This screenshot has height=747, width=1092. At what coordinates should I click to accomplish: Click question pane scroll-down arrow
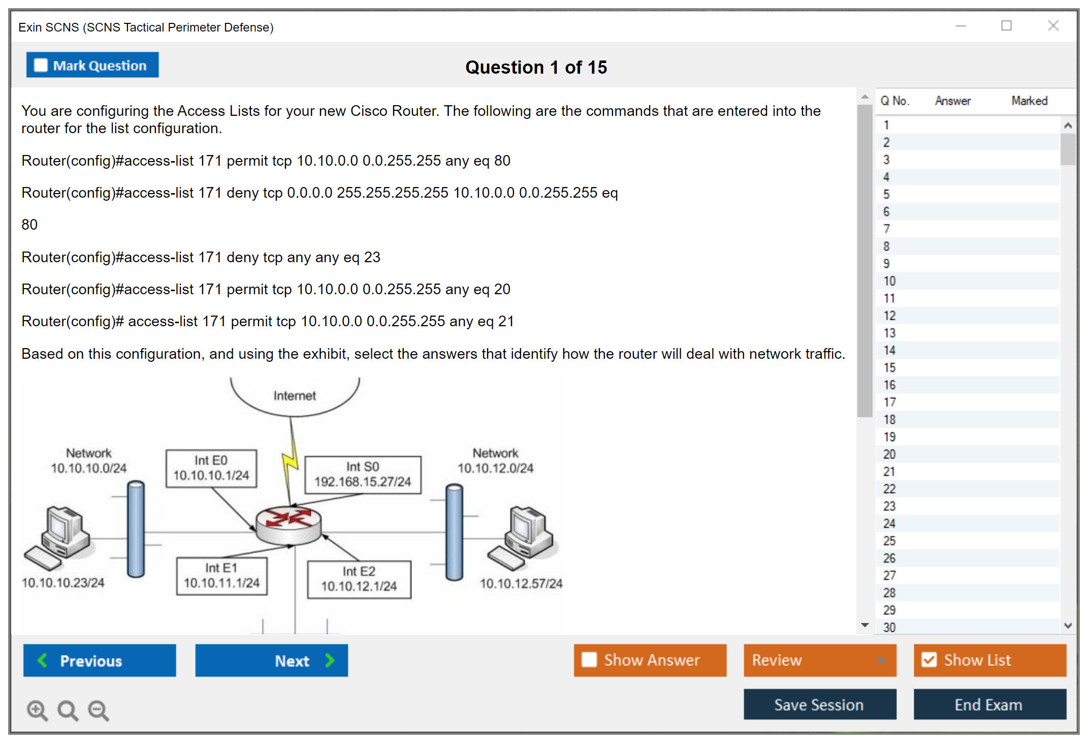[x=865, y=625]
